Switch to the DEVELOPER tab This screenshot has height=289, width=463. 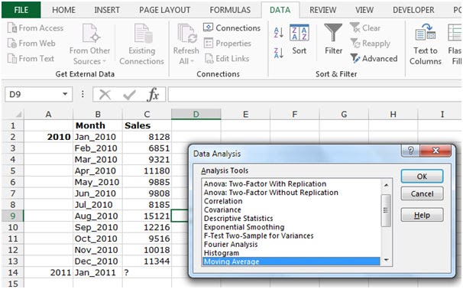(x=413, y=10)
